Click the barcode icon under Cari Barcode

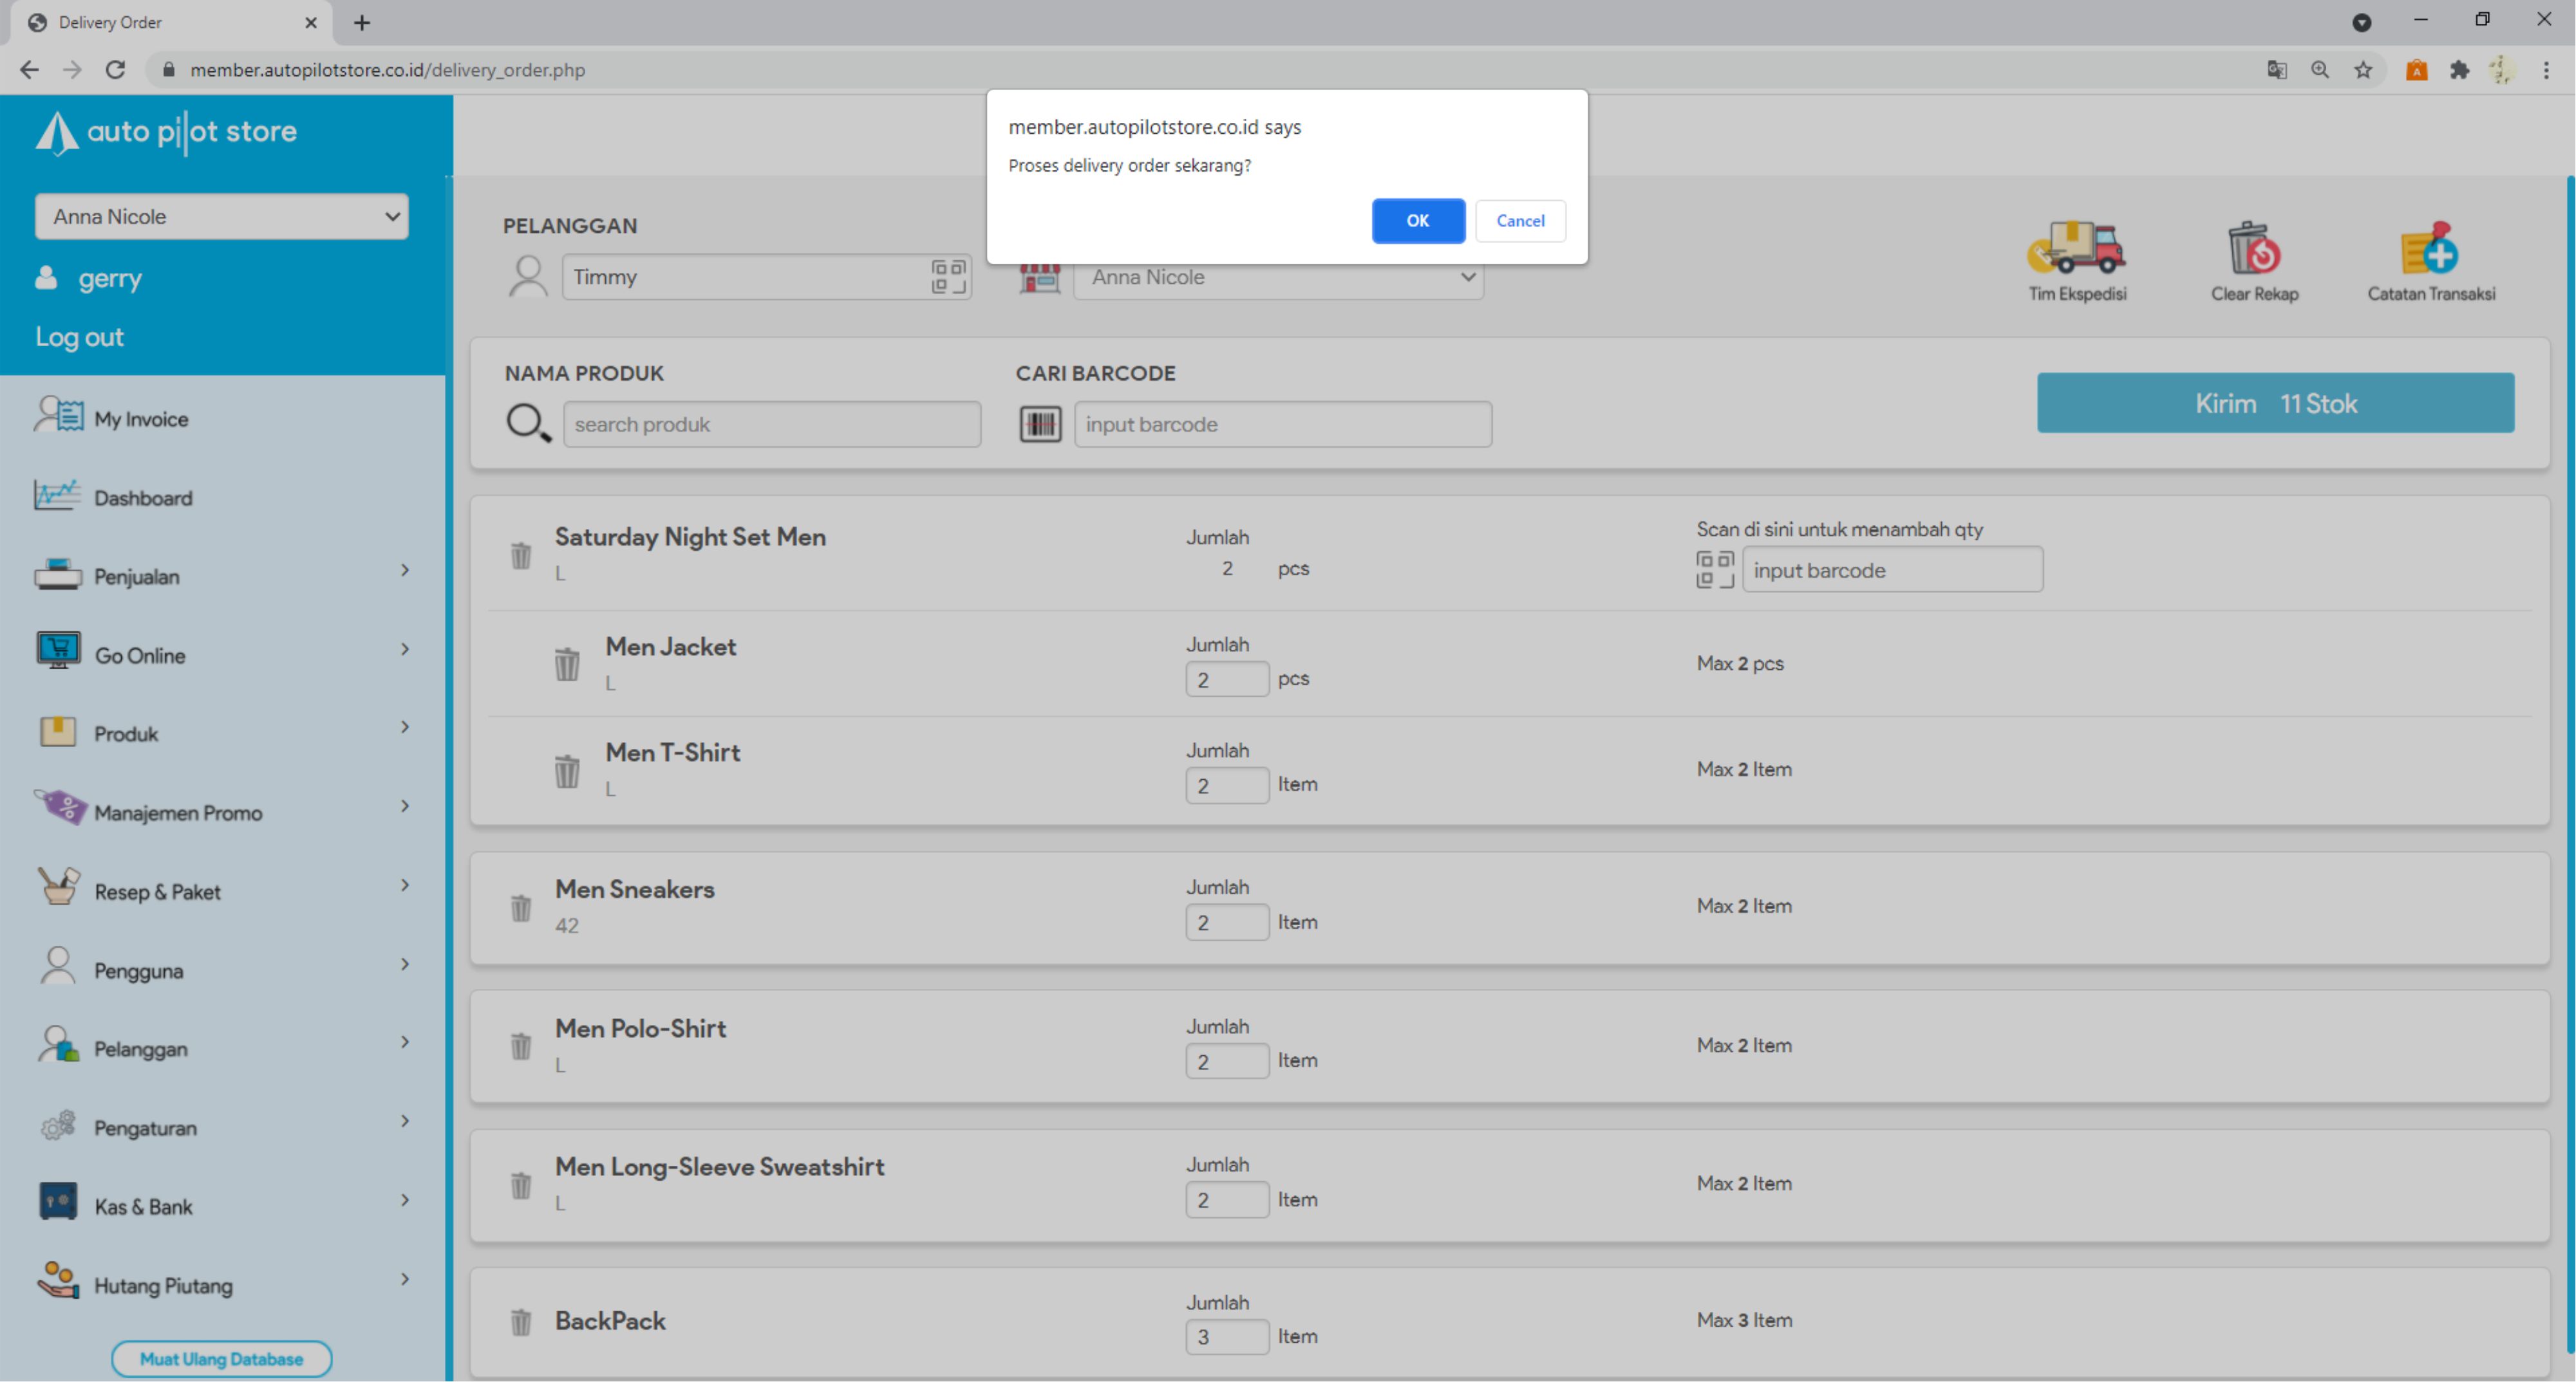[1040, 425]
